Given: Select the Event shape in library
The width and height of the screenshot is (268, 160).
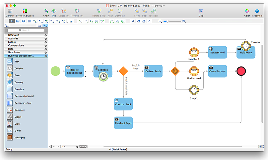Looking at the screenshot, I should point(10,75).
